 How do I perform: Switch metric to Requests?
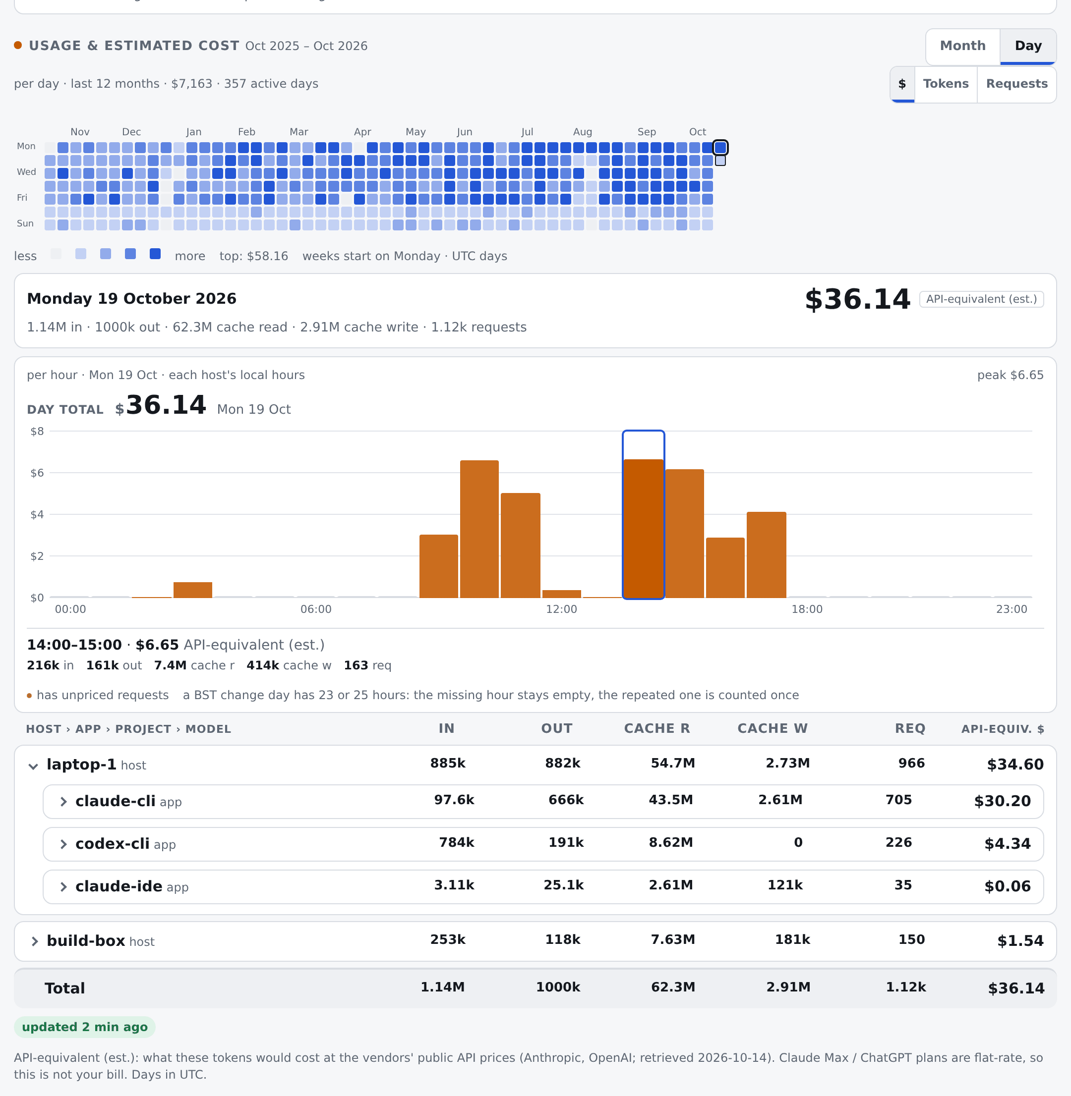[1016, 84]
